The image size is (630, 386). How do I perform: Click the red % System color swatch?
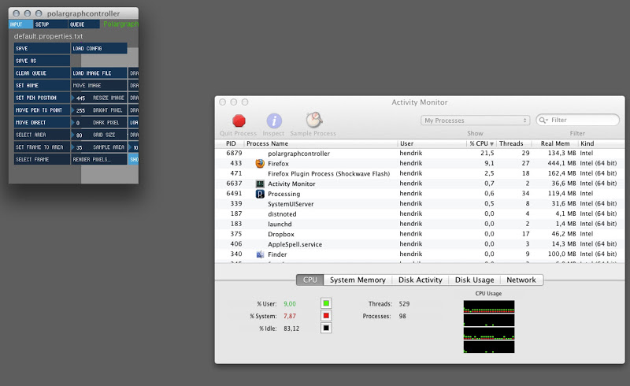pos(326,316)
